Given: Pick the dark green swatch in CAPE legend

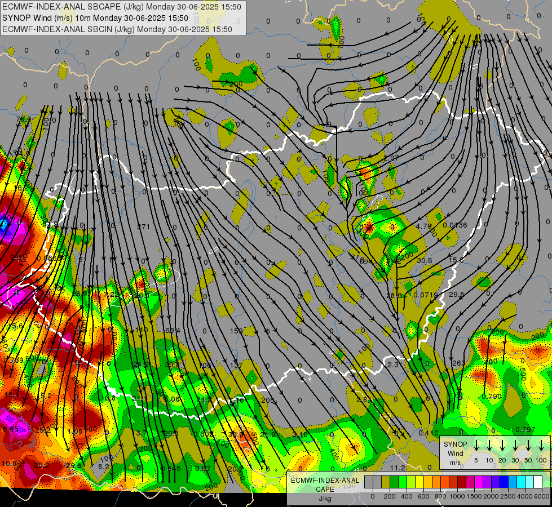Looking at the screenshot, I should pyautogui.click(x=394, y=482).
